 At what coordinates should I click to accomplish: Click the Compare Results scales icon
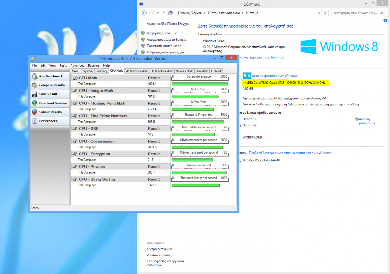pos(34,85)
